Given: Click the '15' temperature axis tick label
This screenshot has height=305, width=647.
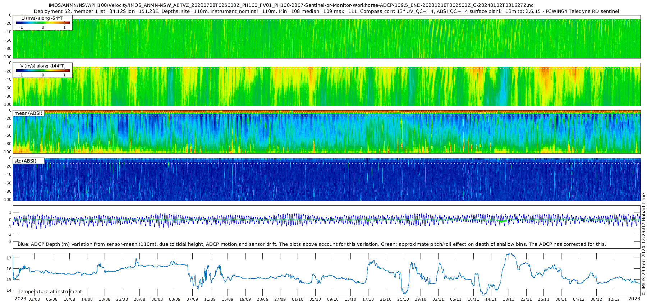Looking at the screenshot, I should pyautogui.click(x=9, y=279).
